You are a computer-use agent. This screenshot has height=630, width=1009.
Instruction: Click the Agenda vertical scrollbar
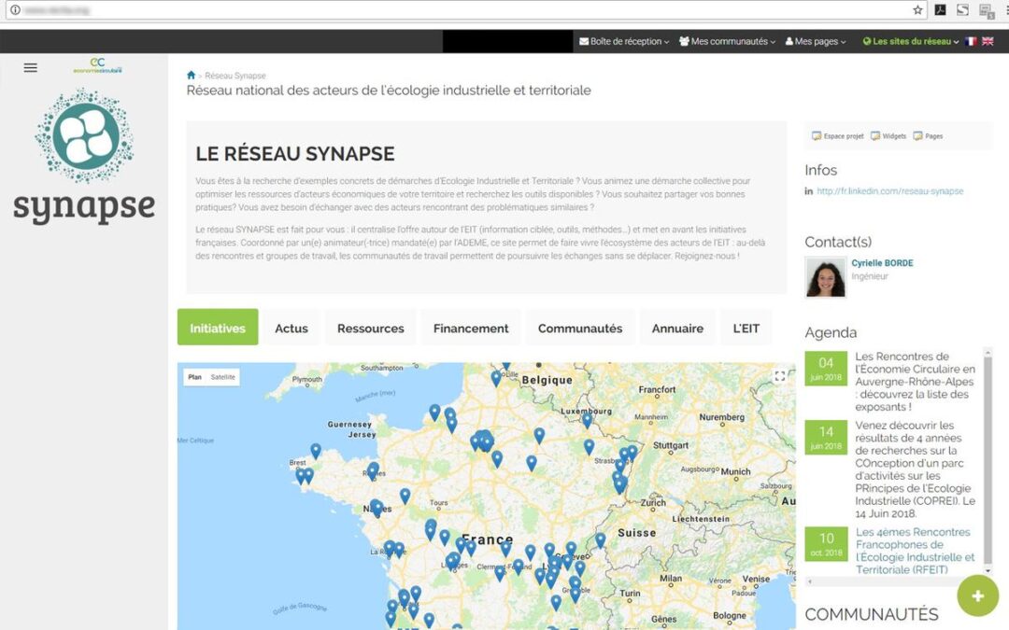(x=988, y=461)
